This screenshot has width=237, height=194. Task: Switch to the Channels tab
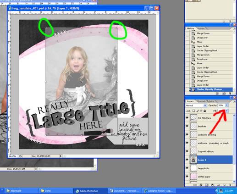201,101
